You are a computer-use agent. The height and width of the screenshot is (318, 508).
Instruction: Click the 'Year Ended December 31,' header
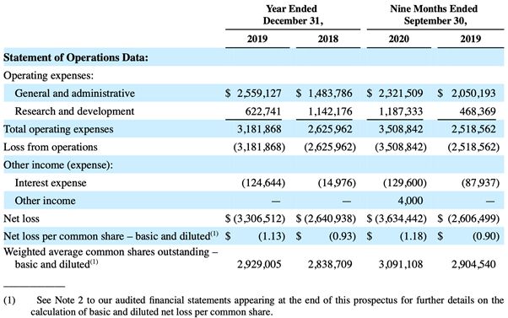pos(293,14)
